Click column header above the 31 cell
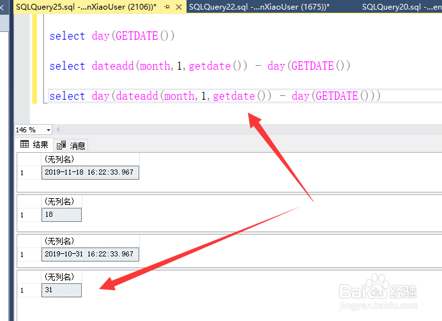Viewport: 442px width, 321px height. [61, 277]
